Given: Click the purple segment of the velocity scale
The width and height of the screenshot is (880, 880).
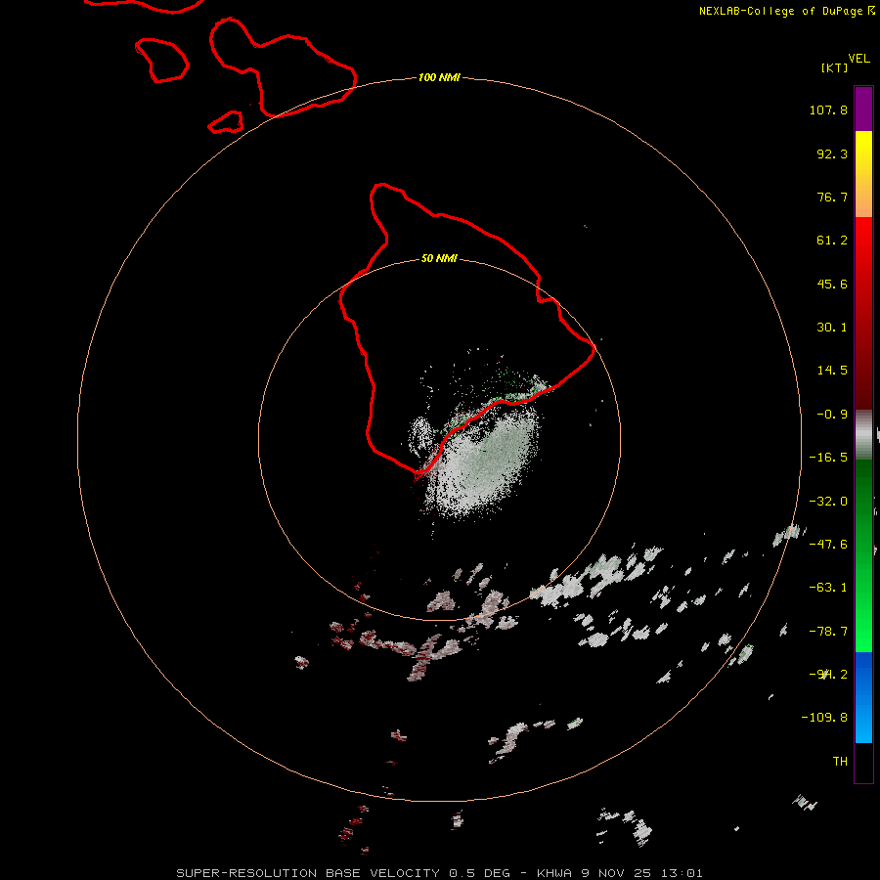Looking at the screenshot, I should [x=863, y=109].
